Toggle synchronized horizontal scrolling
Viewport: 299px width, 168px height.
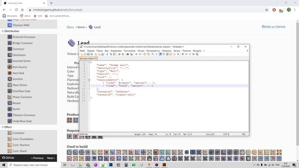(148, 54)
